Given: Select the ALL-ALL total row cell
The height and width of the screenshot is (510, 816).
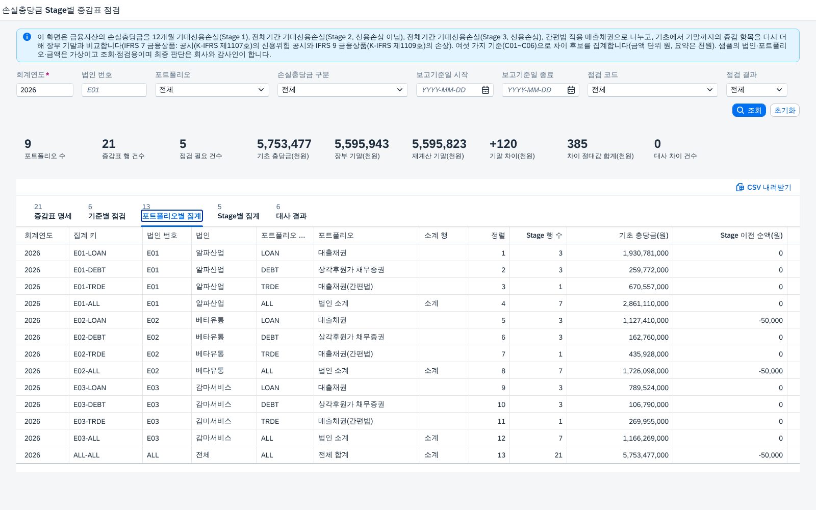Looking at the screenshot, I should tap(106, 455).
